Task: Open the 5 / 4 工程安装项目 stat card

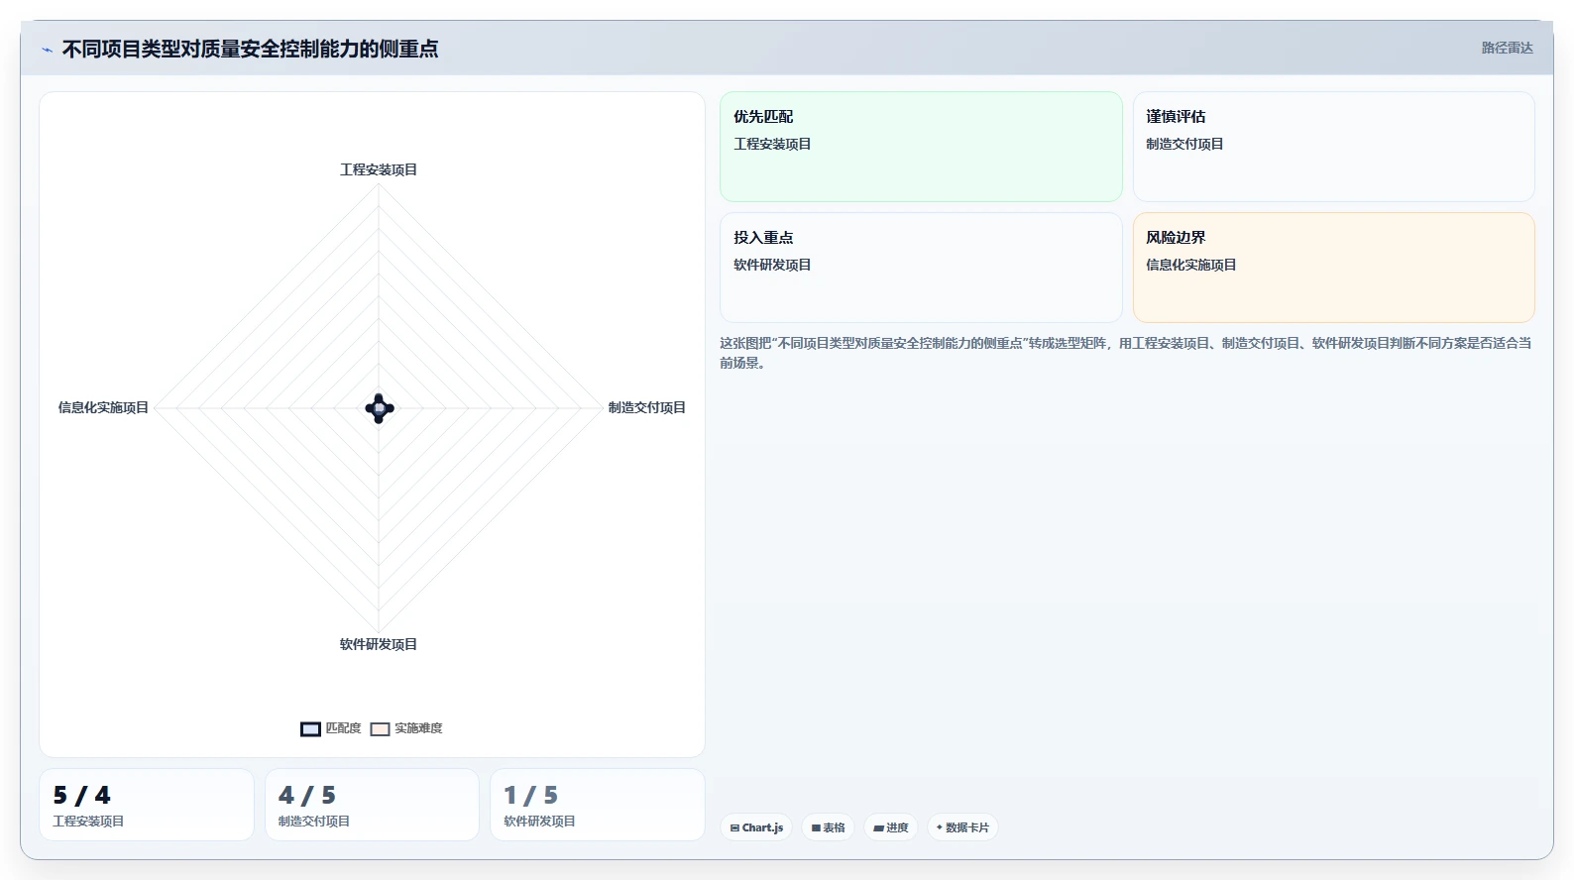Action: coord(147,805)
